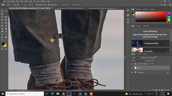Toggle lock position
The image size is (172, 96).
pyautogui.click(x=140, y=64)
